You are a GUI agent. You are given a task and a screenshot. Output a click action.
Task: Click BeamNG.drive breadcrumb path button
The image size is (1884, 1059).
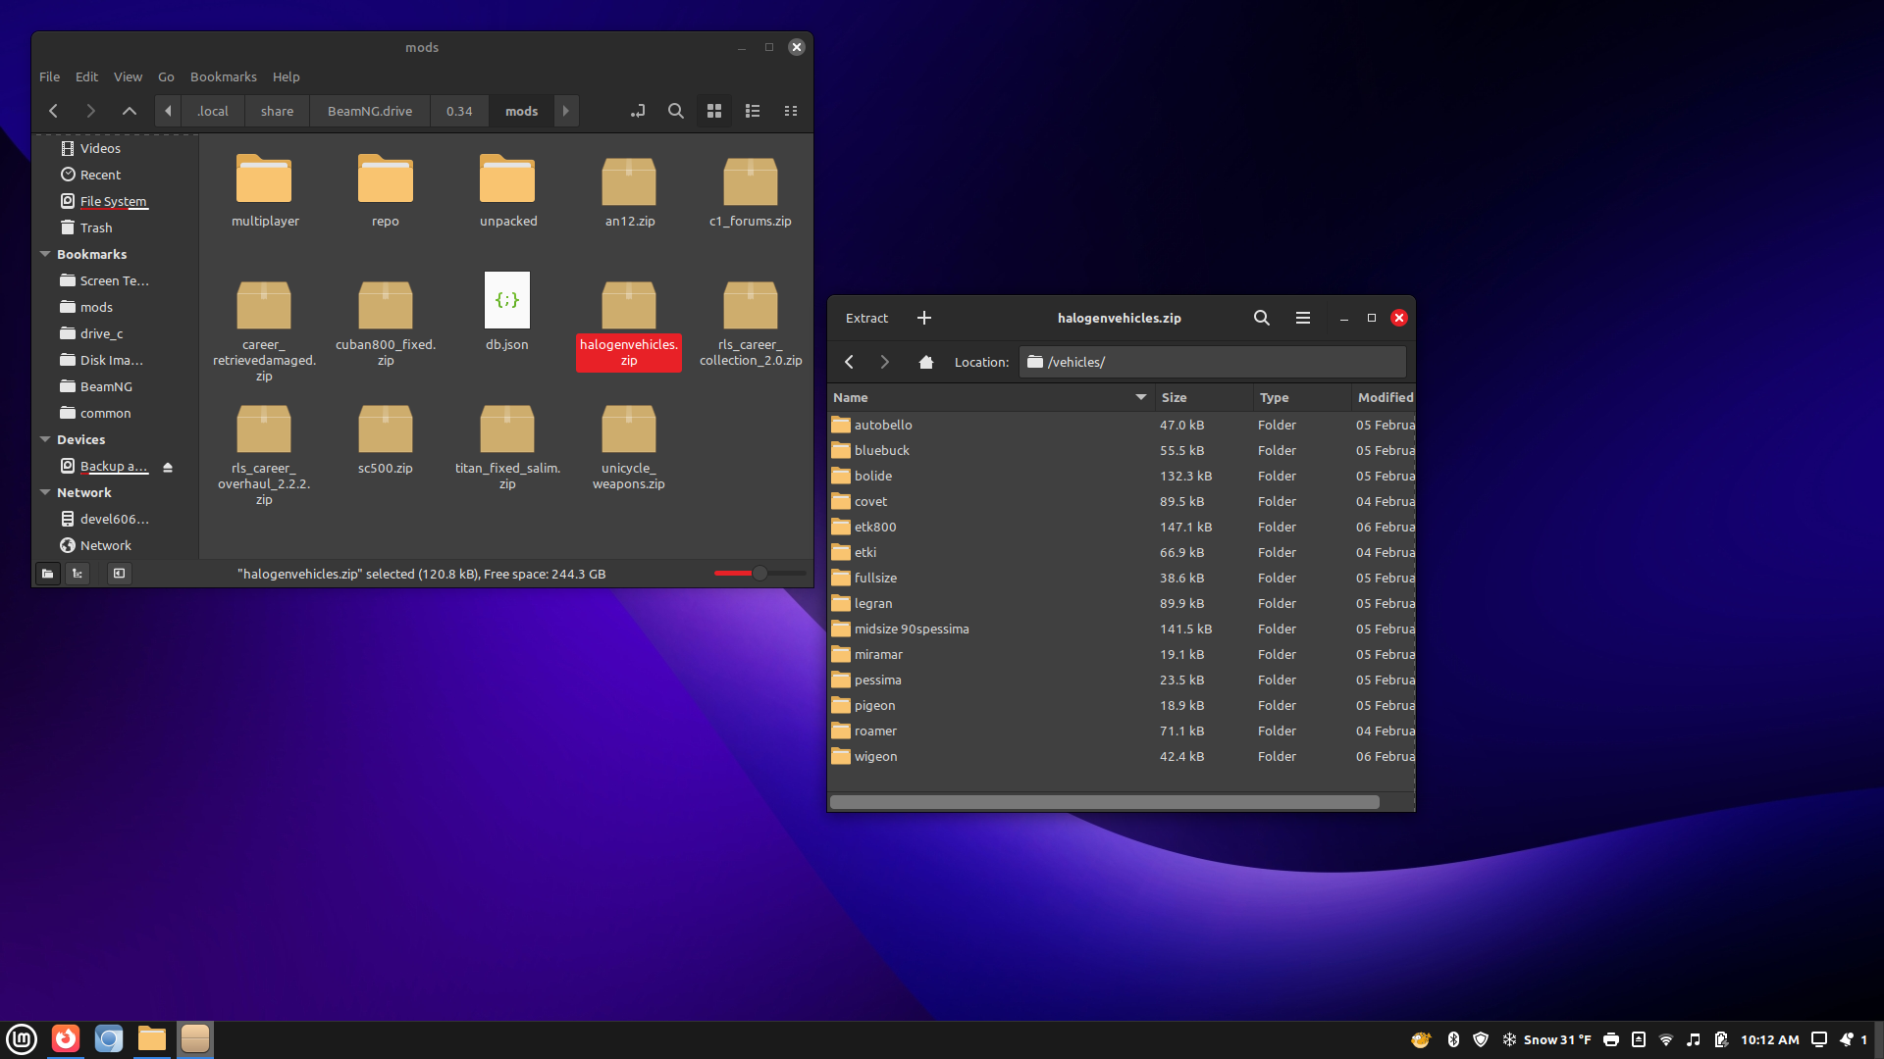pos(370,111)
